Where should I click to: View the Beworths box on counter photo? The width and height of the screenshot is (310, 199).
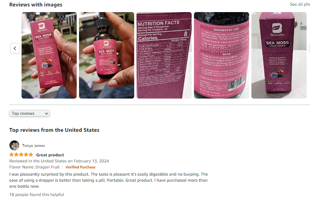(279, 55)
